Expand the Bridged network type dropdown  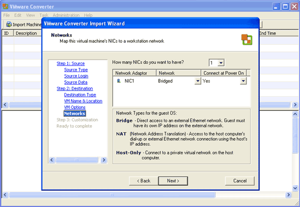pos(197,81)
